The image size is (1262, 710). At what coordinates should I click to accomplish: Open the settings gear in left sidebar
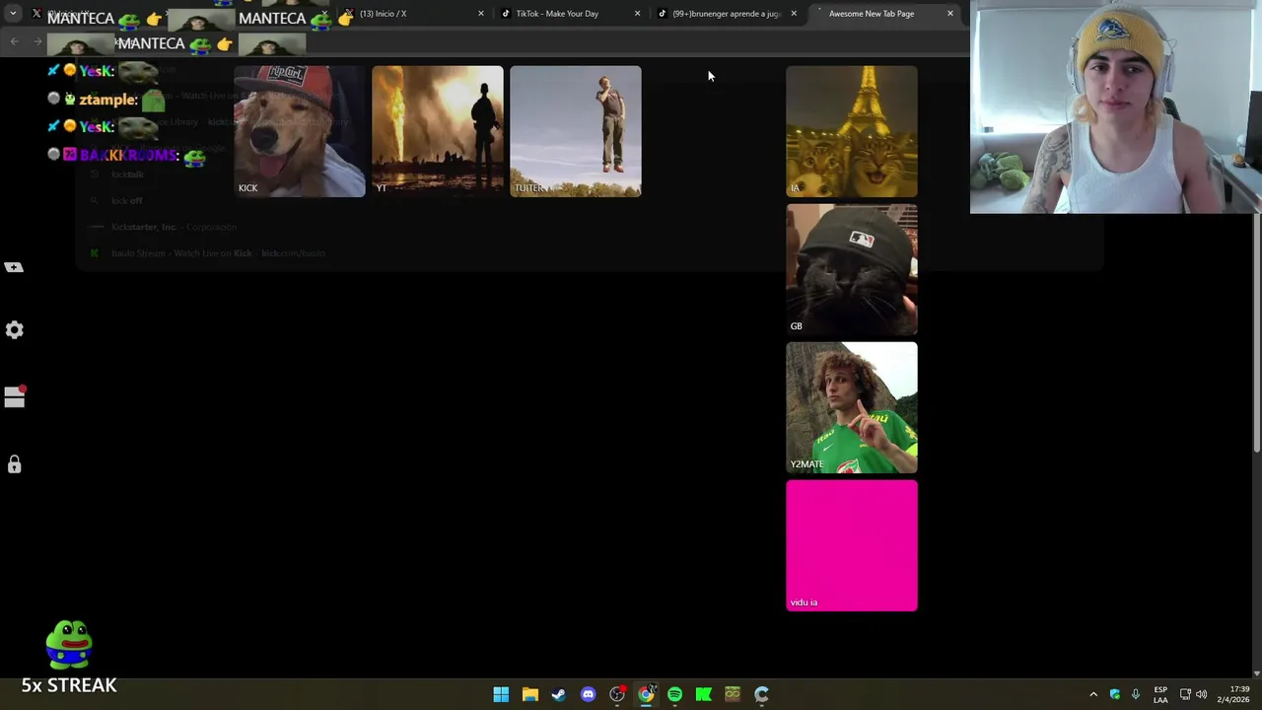14,330
